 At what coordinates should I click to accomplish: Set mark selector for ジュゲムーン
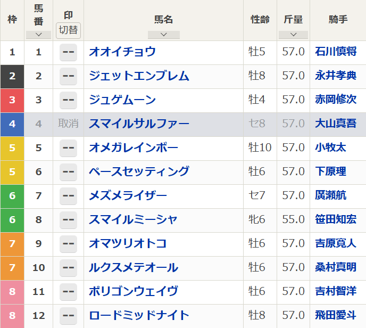coord(68,100)
